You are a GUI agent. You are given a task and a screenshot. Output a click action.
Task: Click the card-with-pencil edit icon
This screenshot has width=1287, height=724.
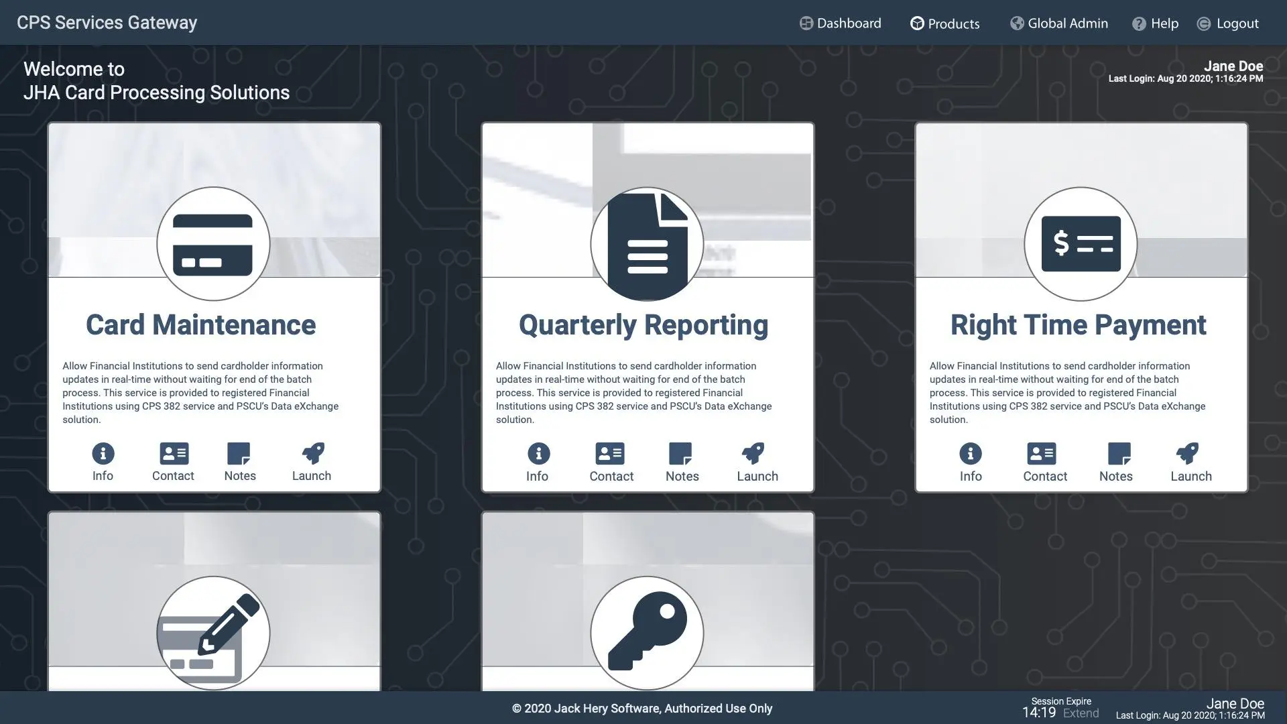pos(213,633)
